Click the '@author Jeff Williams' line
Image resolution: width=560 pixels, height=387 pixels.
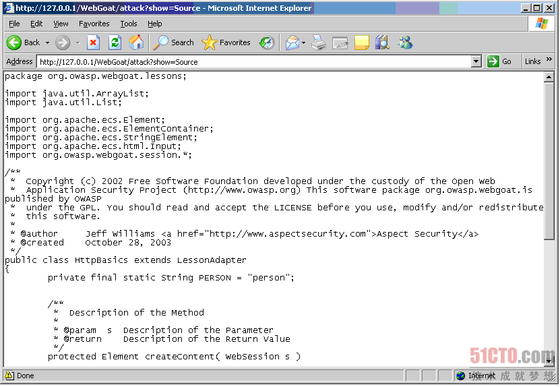pyautogui.click(x=245, y=234)
